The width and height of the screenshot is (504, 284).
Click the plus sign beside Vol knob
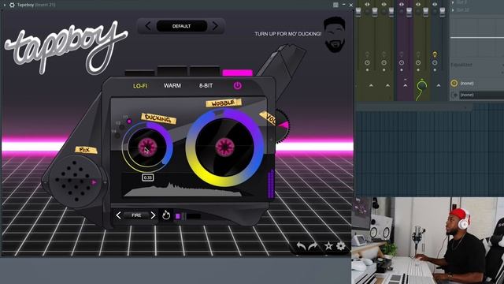(271, 140)
